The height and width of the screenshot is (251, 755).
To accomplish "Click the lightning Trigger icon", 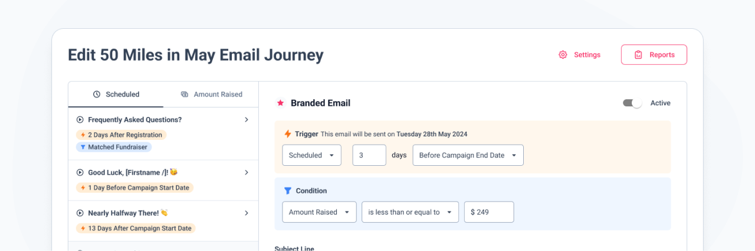I will tap(288, 134).
